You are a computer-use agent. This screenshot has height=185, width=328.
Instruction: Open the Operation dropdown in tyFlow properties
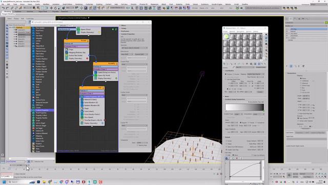134,48
